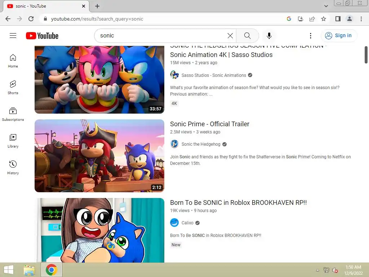
Task: Open the Chrome profile avatar
Action: (350, 19)
